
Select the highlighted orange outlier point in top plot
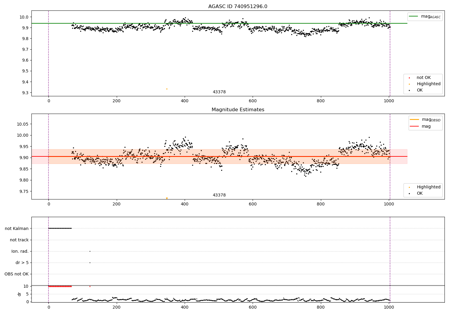click(x=167, y=89)
